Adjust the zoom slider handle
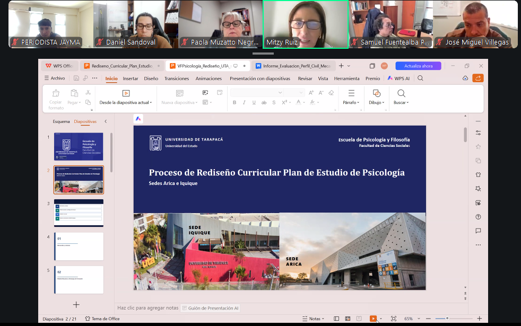Image resolution: width=521 pixels, height=326 pixels. [x=447, y=319]
